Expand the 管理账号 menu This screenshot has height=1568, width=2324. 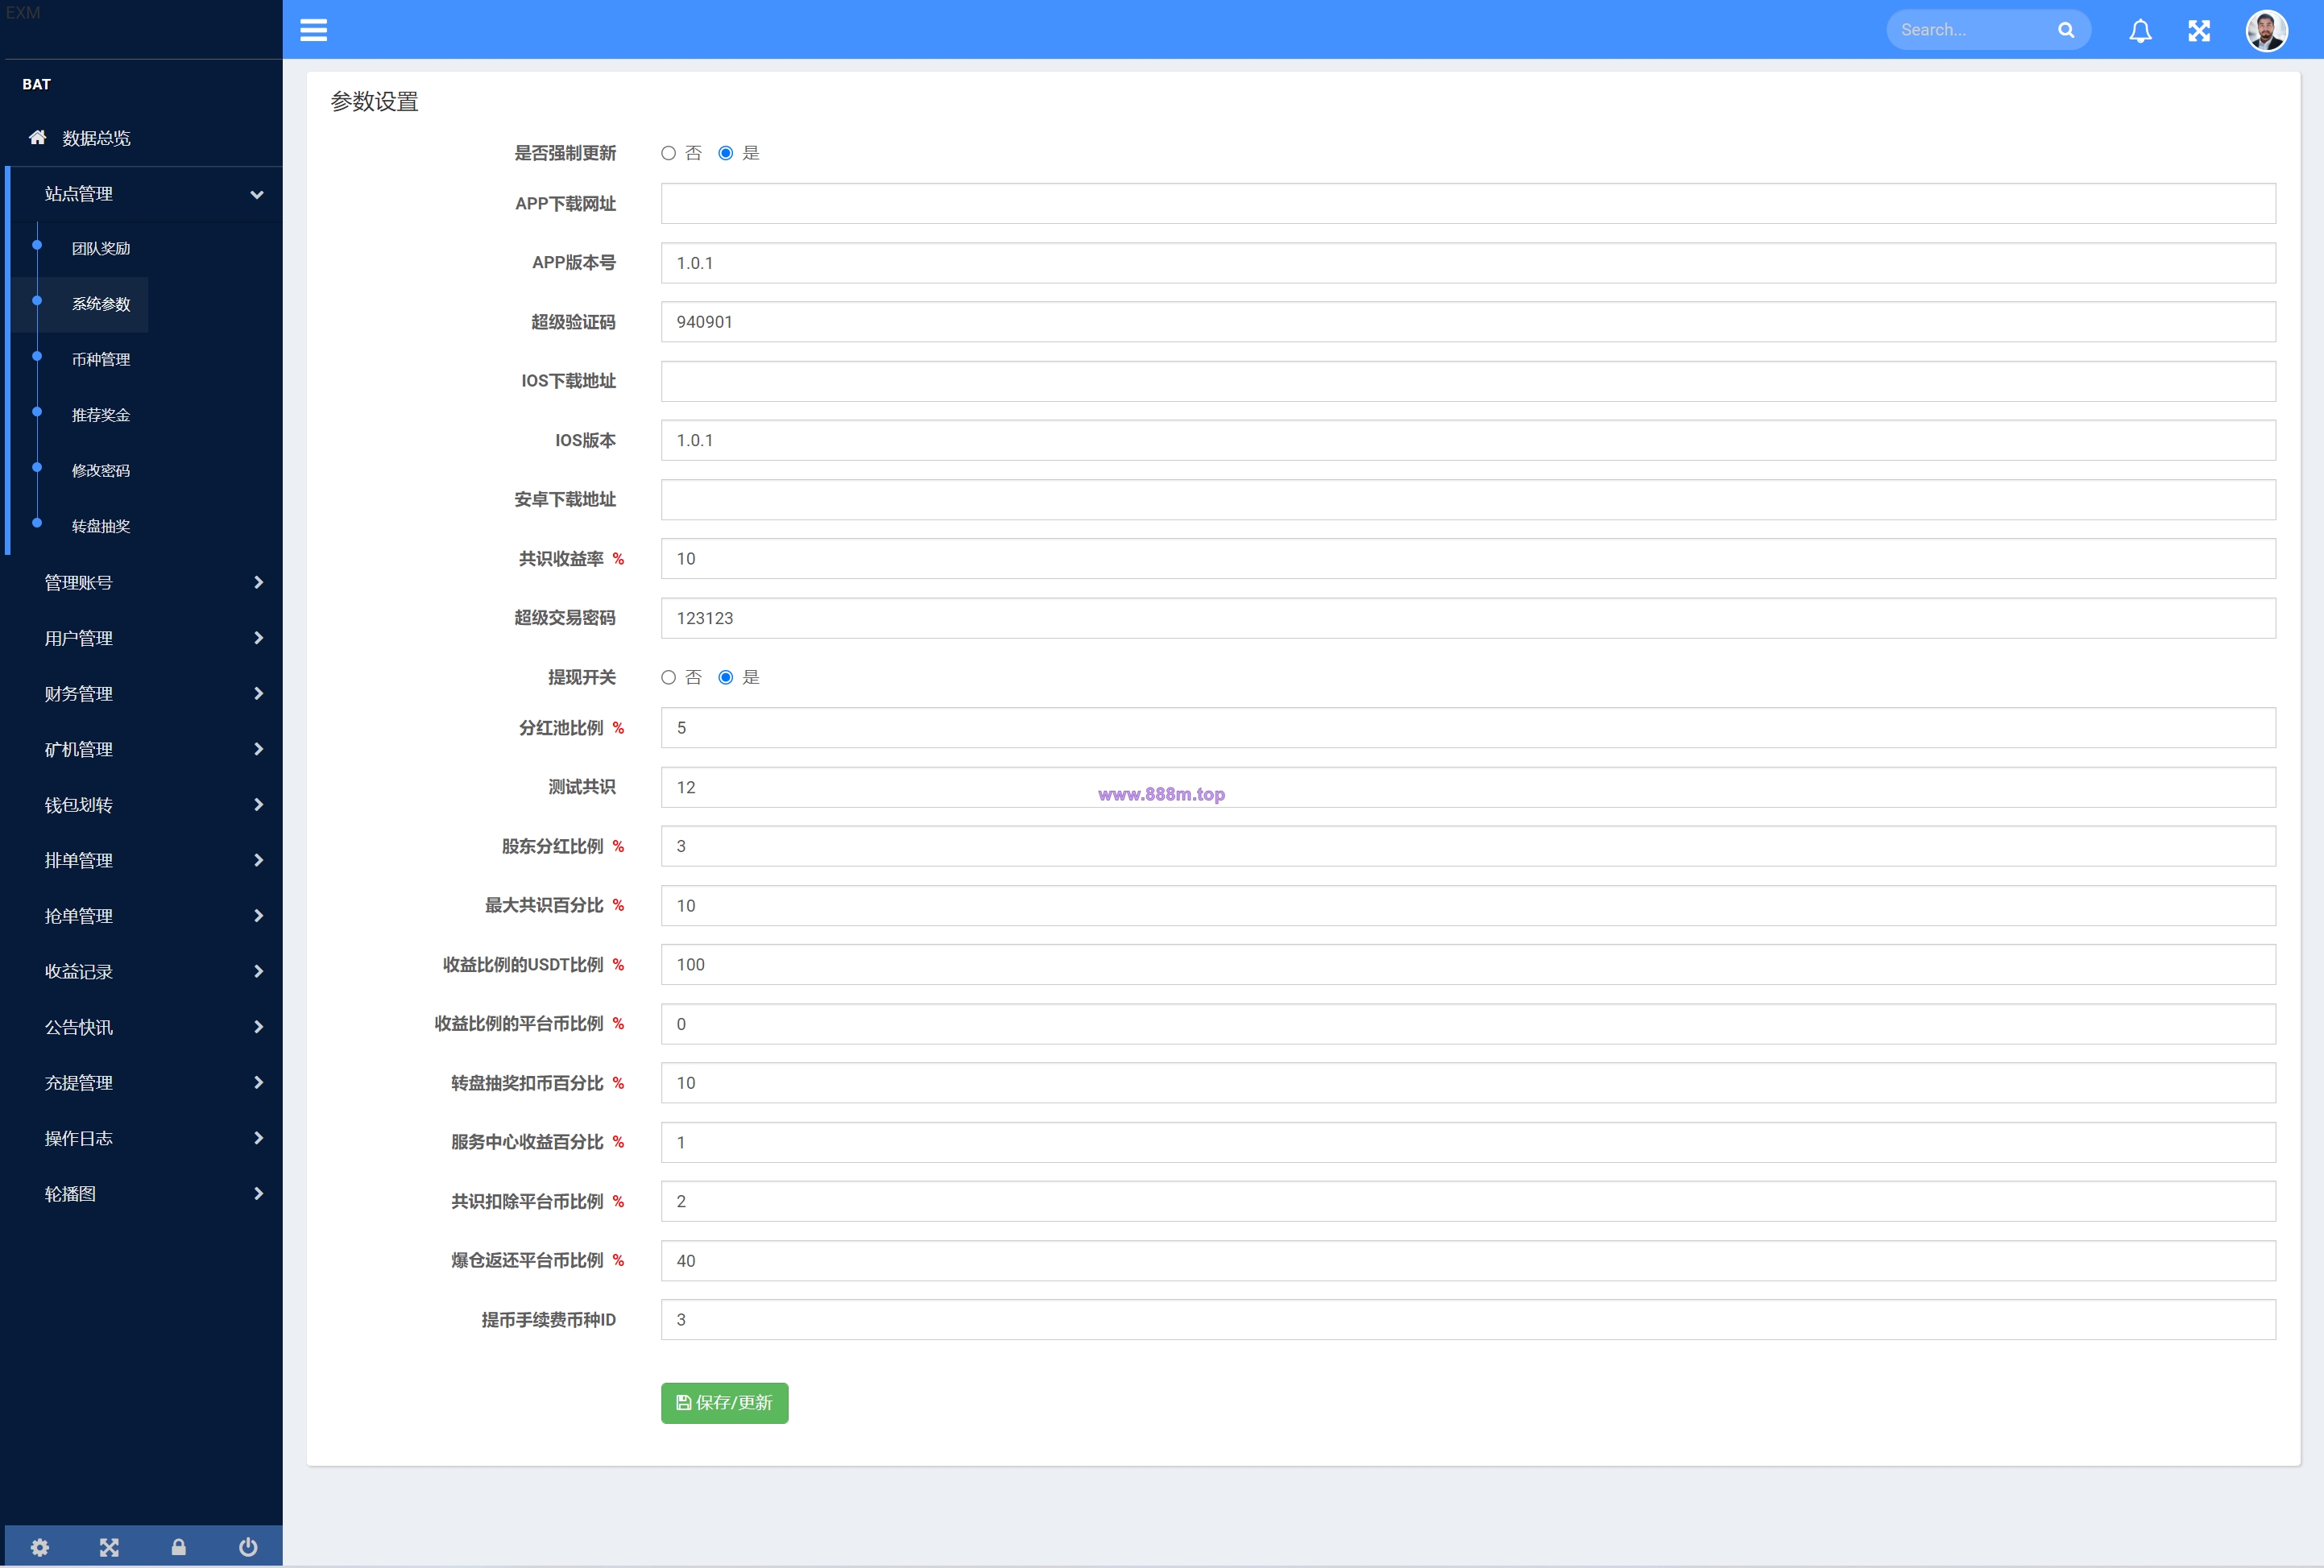click(144, 582)
